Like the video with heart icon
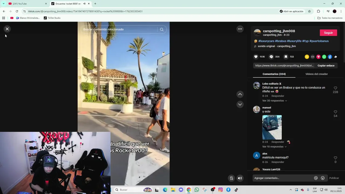Image resolution: width=345 pixels, height=194 pixels. (256, 57)
